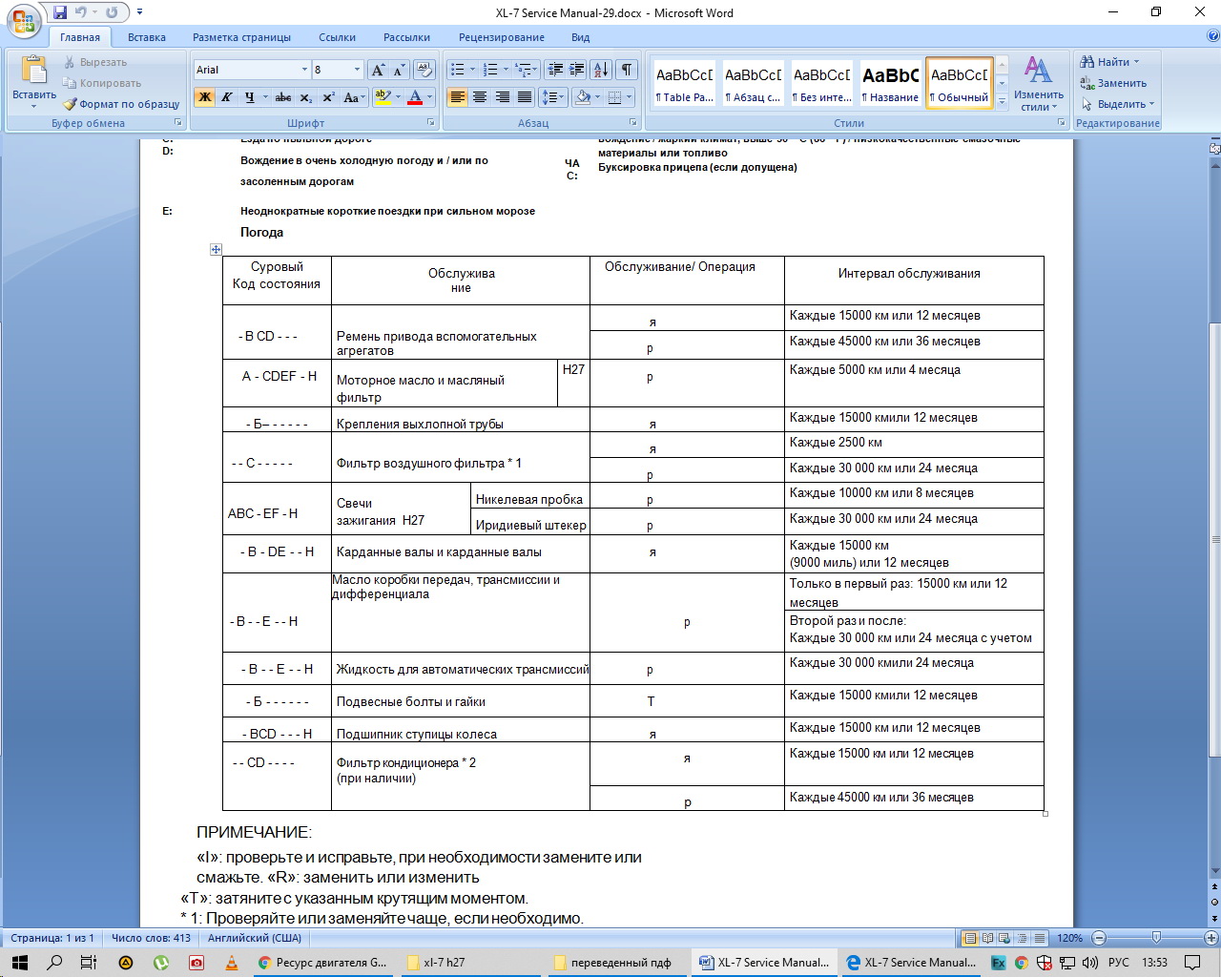This screenshot has width=1221, height=977.
Task: Open the font size dropdown
Action: [357, 70]
